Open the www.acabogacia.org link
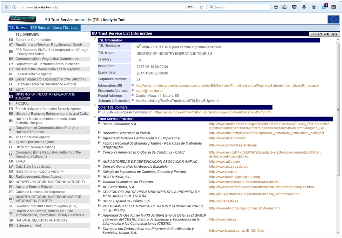The image size is (342, 238). point(229,167)
